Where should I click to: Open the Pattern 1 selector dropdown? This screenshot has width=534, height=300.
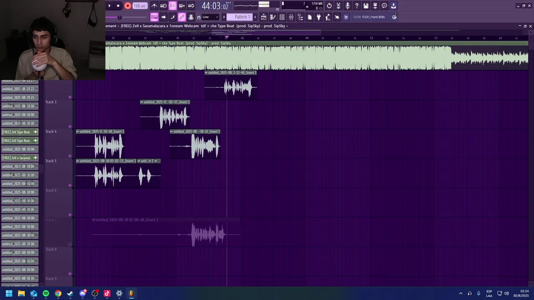[239, 17]
